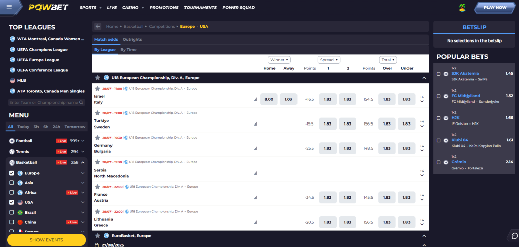Check the Brazil region checkbox
The image size is (519, 247).
click(x=12, y=212)
